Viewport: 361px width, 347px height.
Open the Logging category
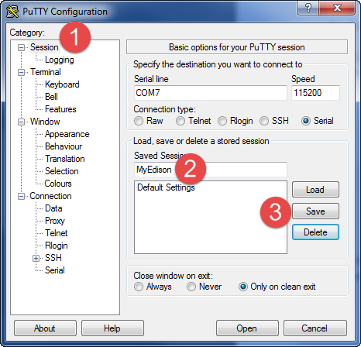point(60,60)
